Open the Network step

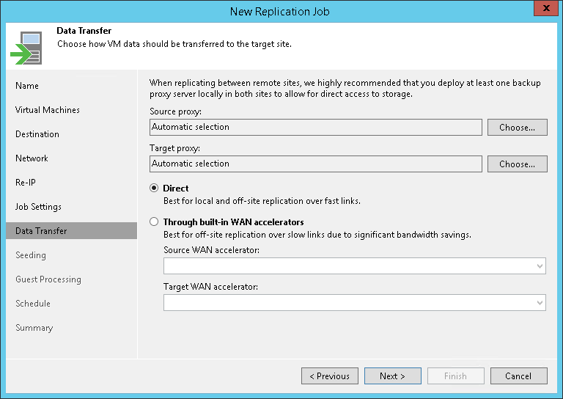tap(32, 158)
